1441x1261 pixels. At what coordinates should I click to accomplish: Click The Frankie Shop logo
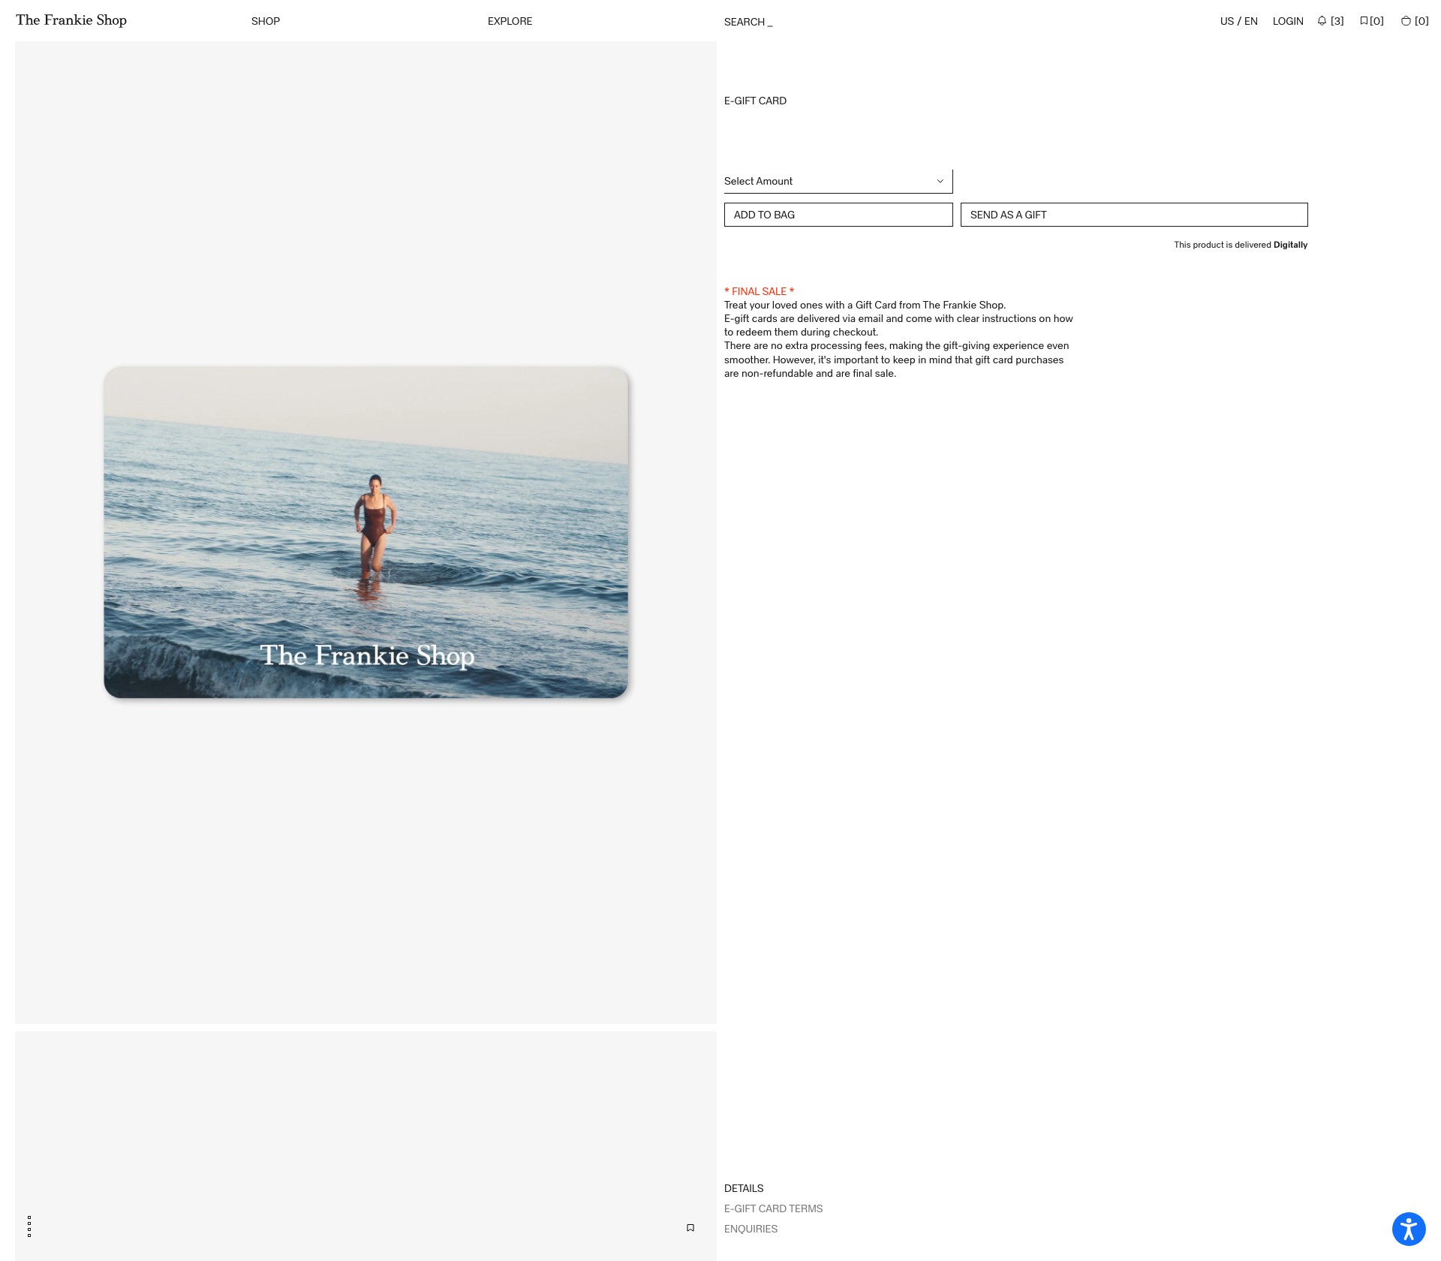71,20
